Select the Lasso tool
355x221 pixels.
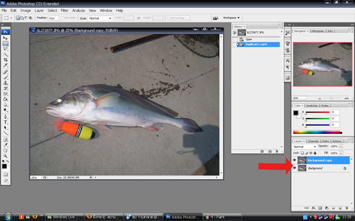point(5,49)
